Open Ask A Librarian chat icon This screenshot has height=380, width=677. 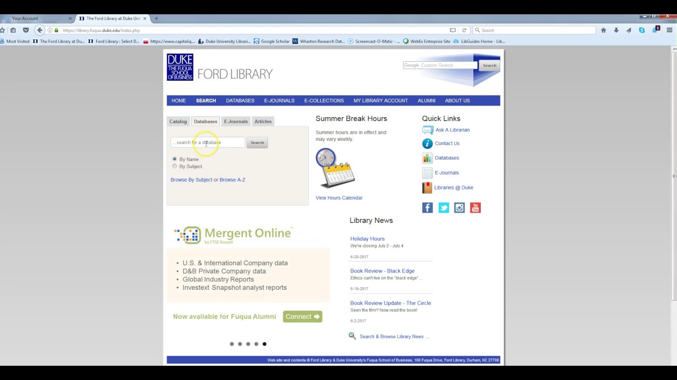tap(427, 130)
